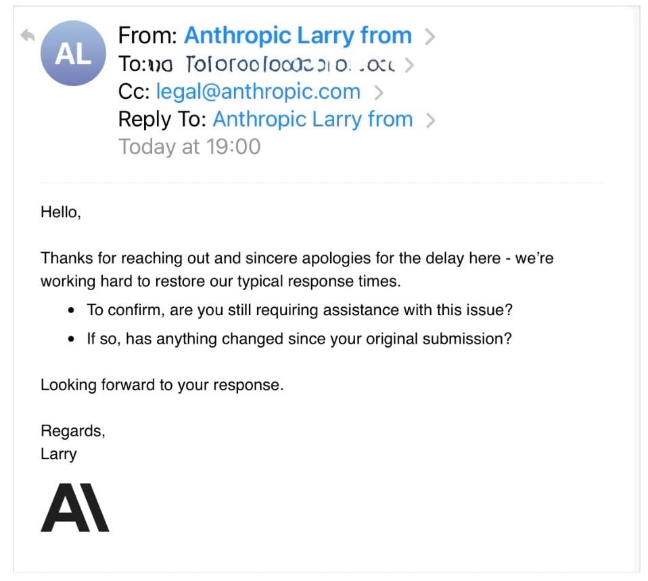Click the 'Thanks for reaching out' paragraph
This screenshot has height=581, width=648.
tap(297, 269)
